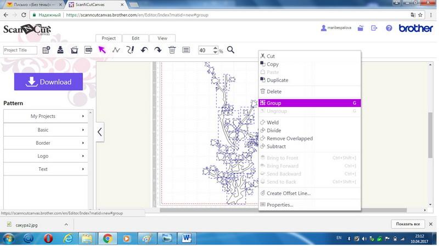Open the View tab
The width and height of the screenshot is (439, 250).
162,38
